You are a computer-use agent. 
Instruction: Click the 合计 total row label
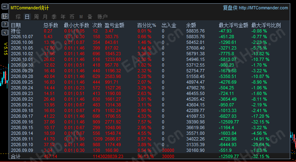[x=16, y=156]
